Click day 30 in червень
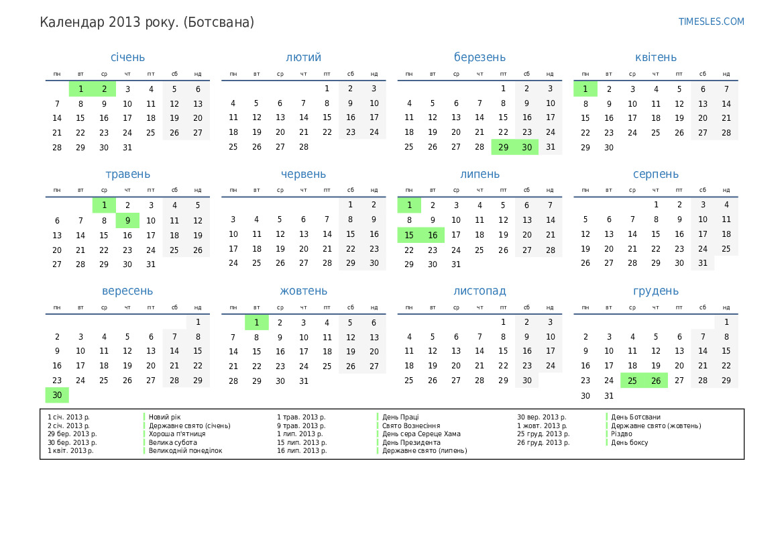This screenshot has height=555, width=784. [x=374, y=263]
